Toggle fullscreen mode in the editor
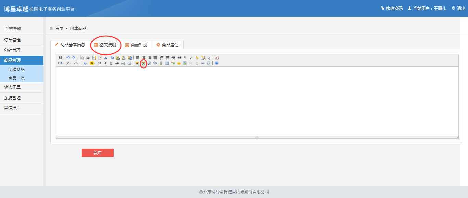Screen dimensions: 468x198 217,58
